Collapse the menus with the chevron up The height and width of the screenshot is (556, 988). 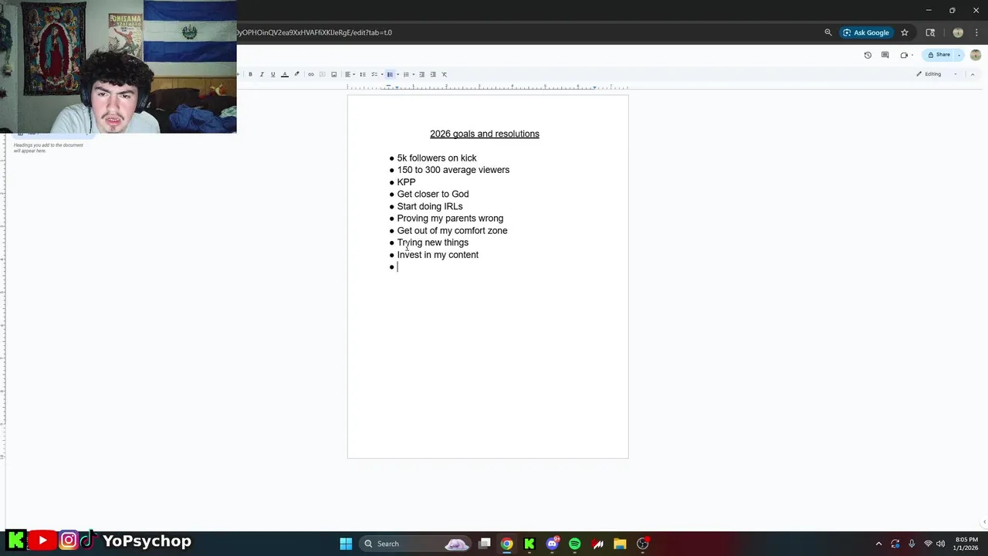coord(972,74)
